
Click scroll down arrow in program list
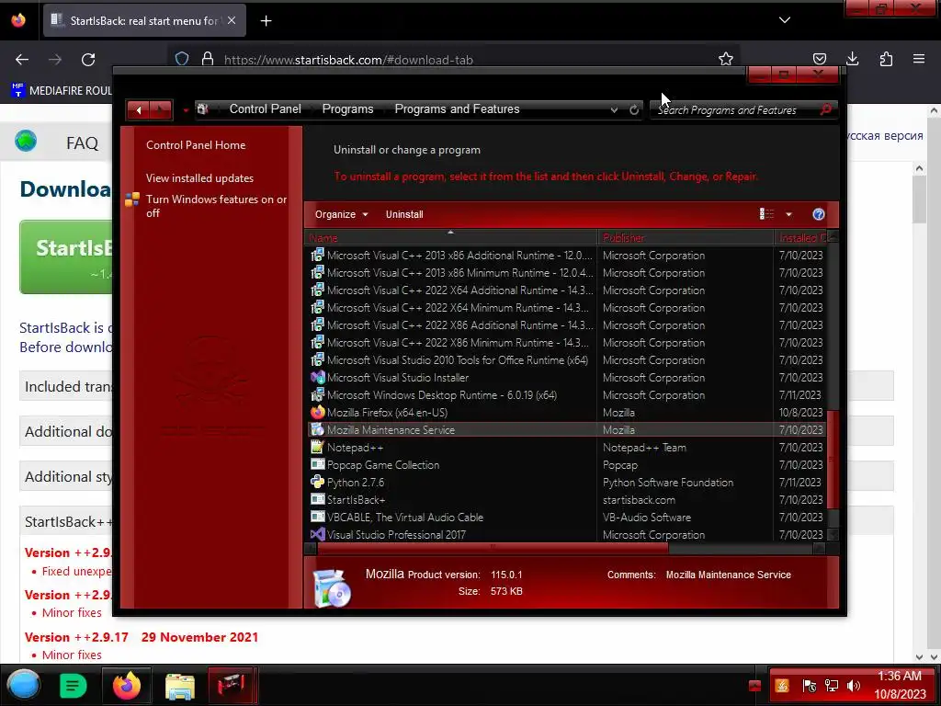pos(833,534)
